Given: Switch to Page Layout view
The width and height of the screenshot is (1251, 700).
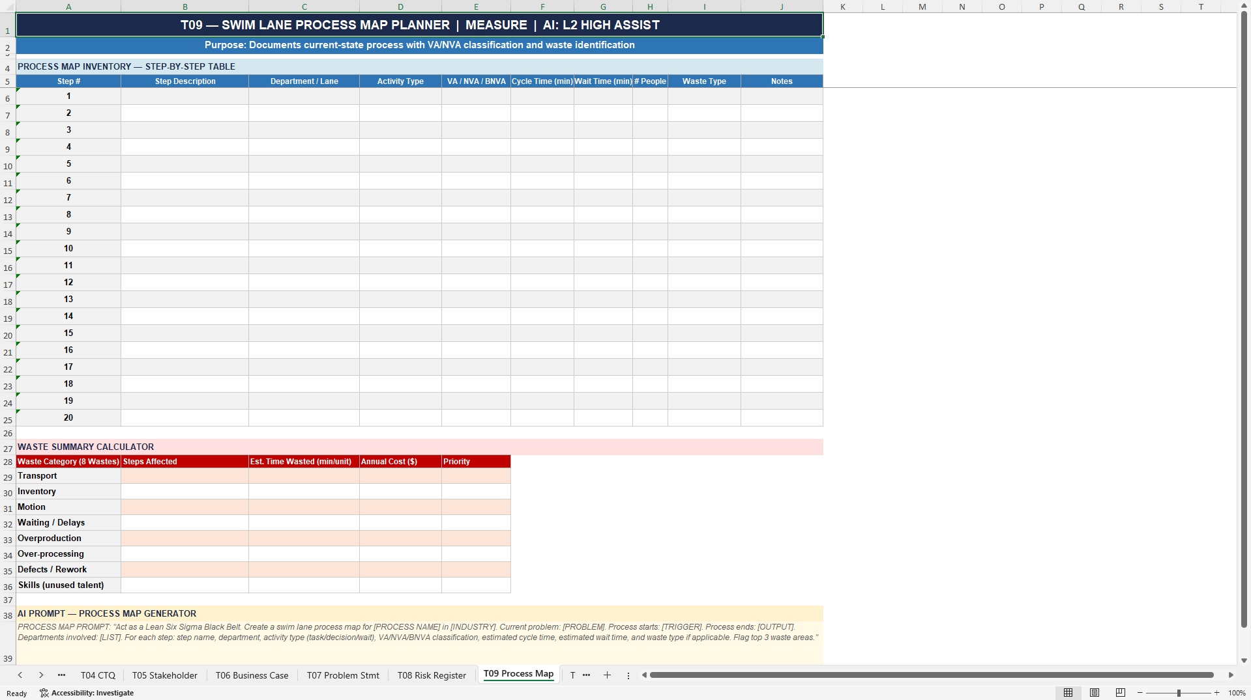Looking at the screenshot, I should pos(1095,693).
